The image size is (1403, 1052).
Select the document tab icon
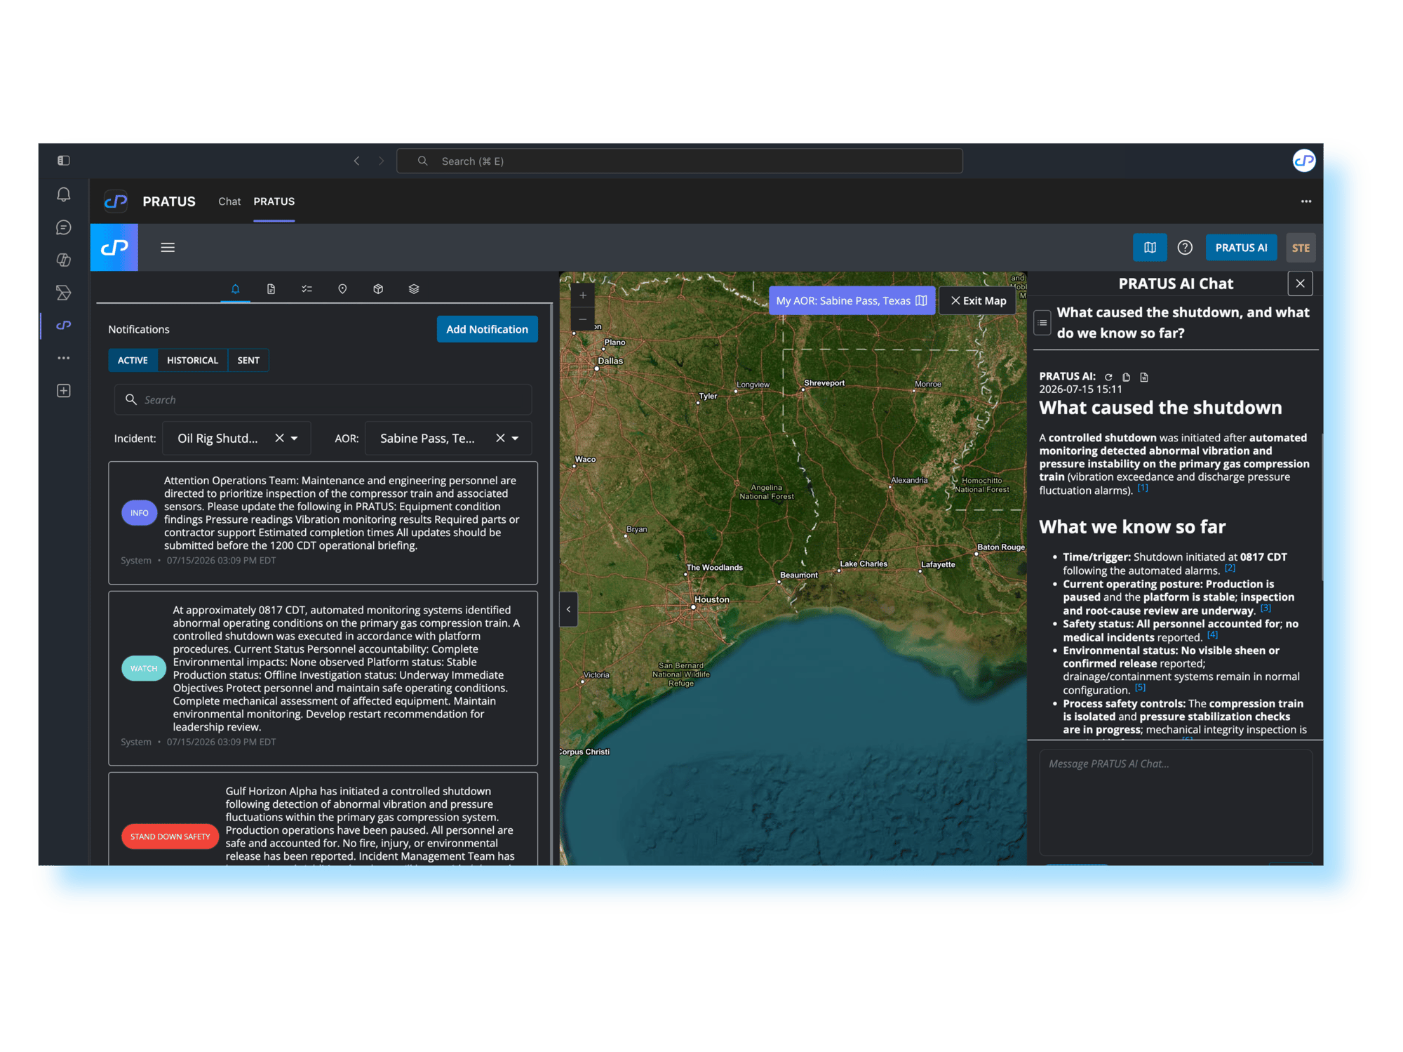click(x=271, y=289)
